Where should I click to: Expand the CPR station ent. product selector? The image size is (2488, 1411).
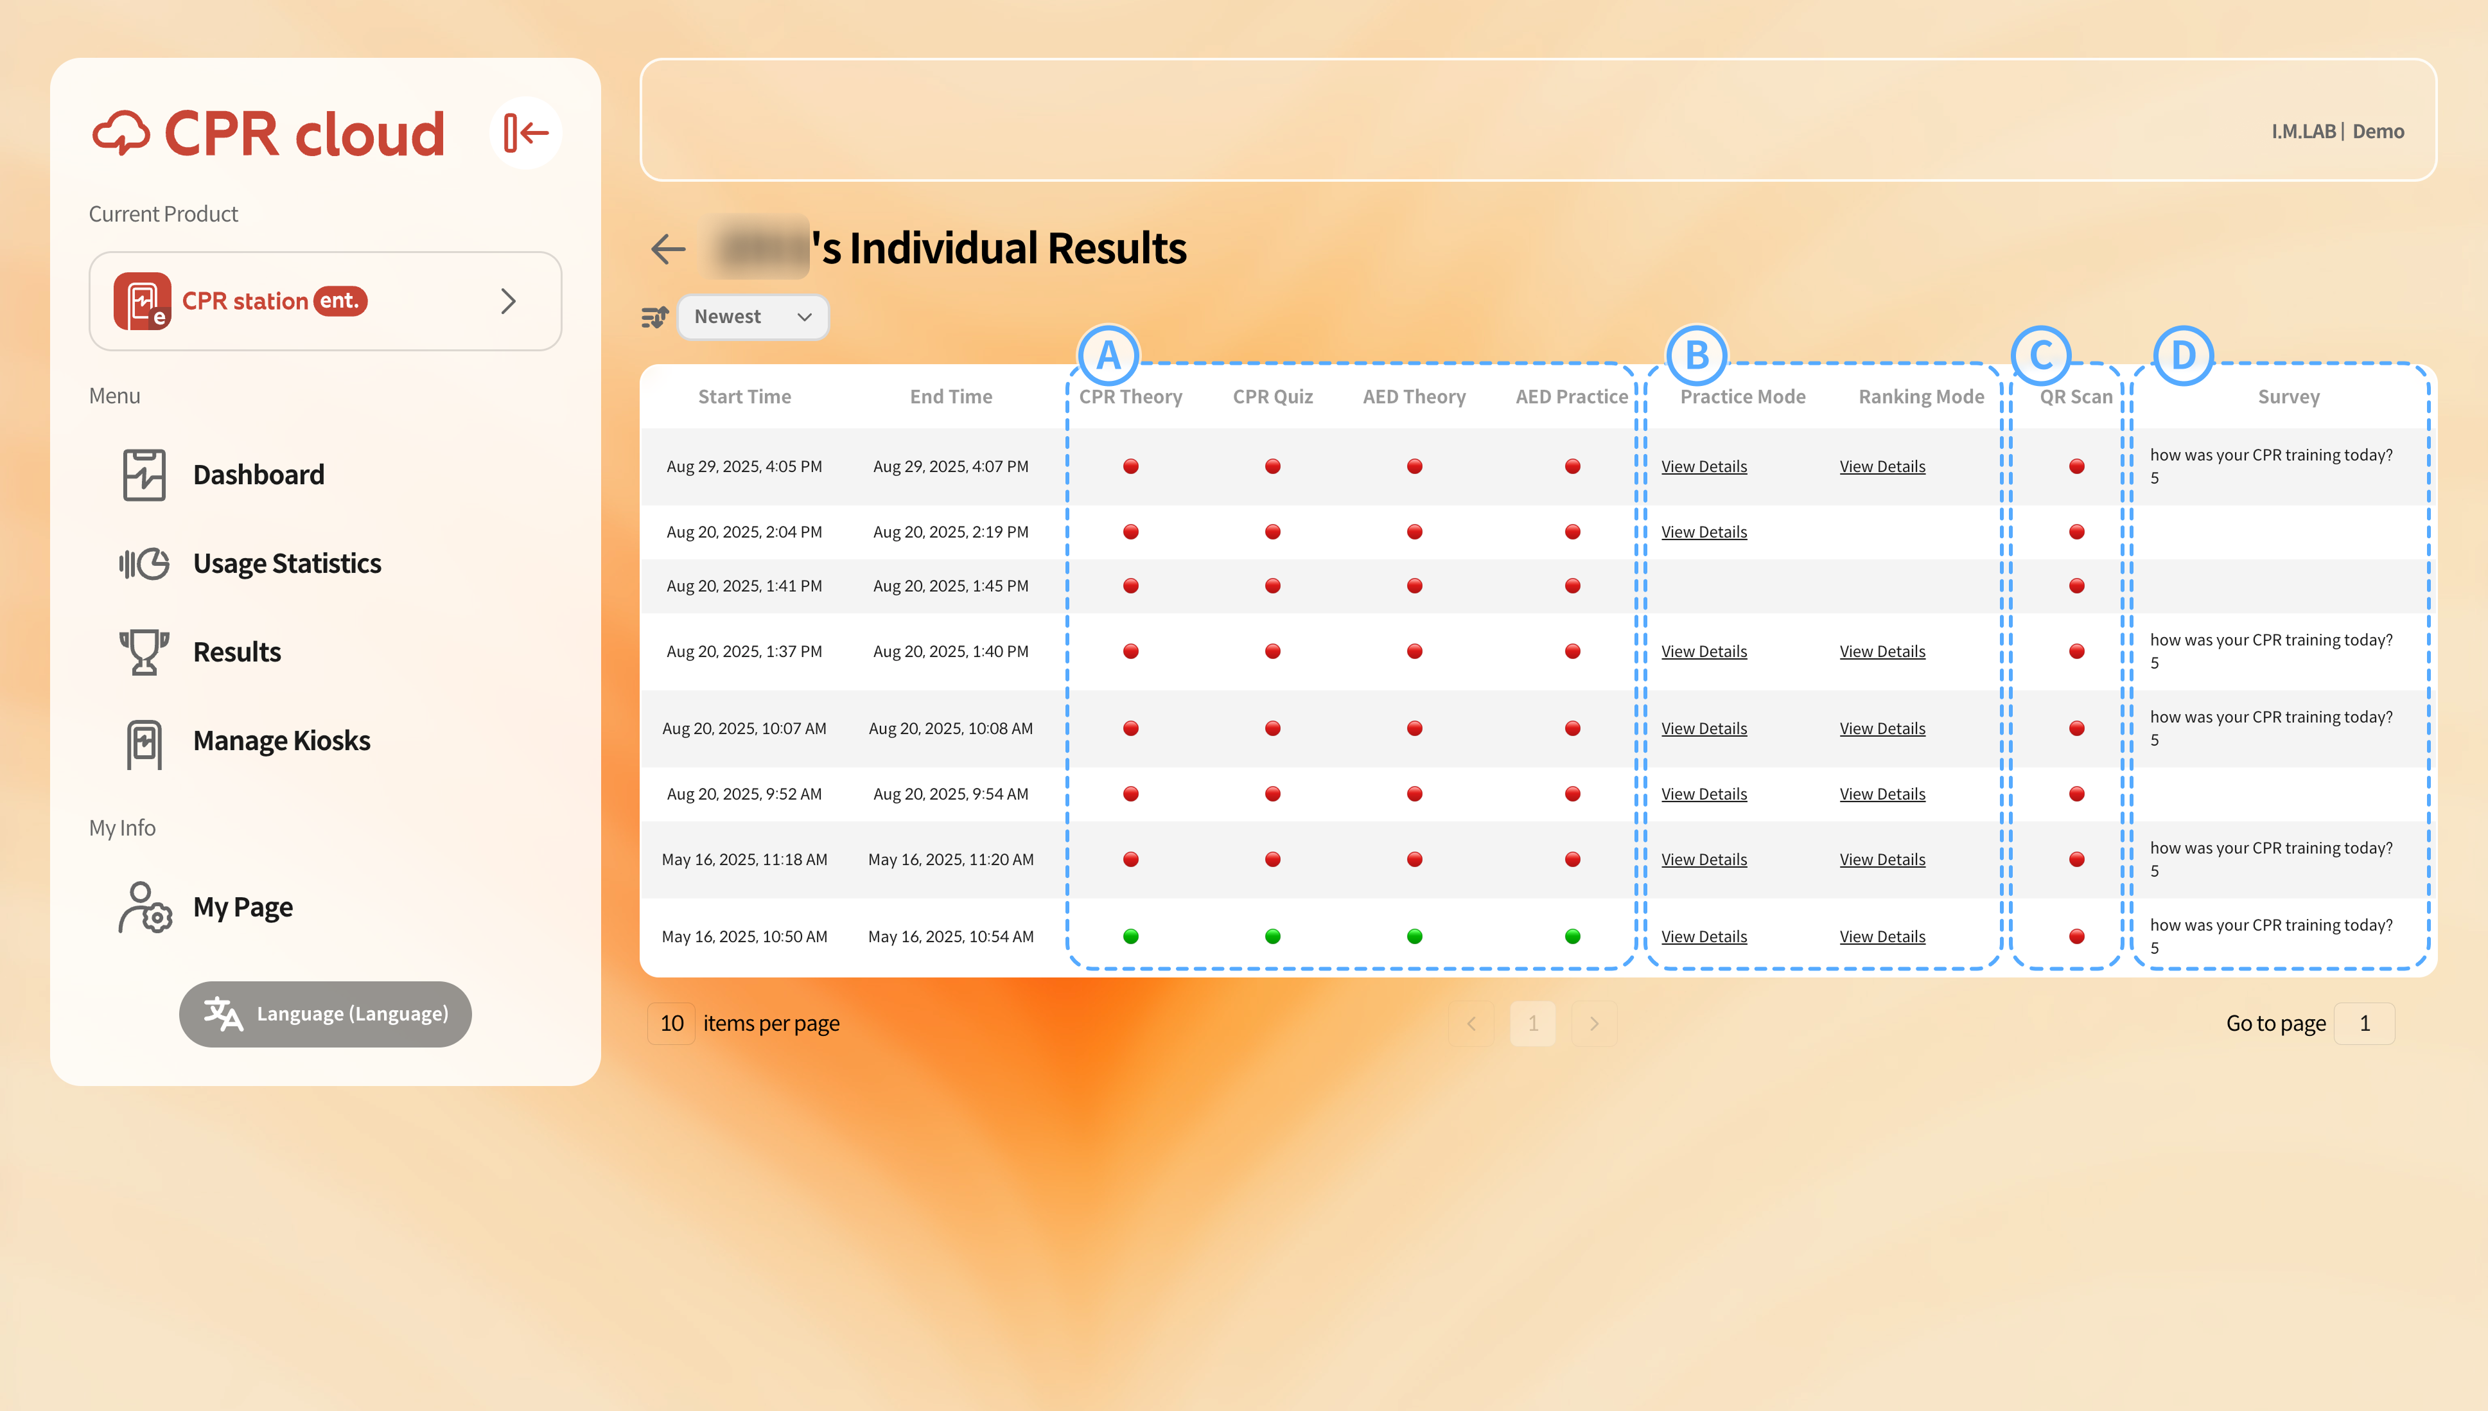(326, 301)
